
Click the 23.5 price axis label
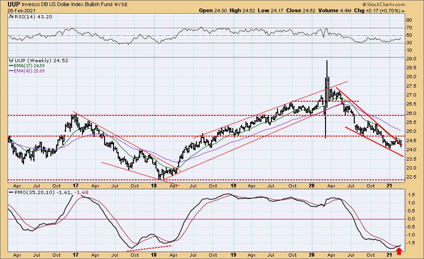click(411, 159)
